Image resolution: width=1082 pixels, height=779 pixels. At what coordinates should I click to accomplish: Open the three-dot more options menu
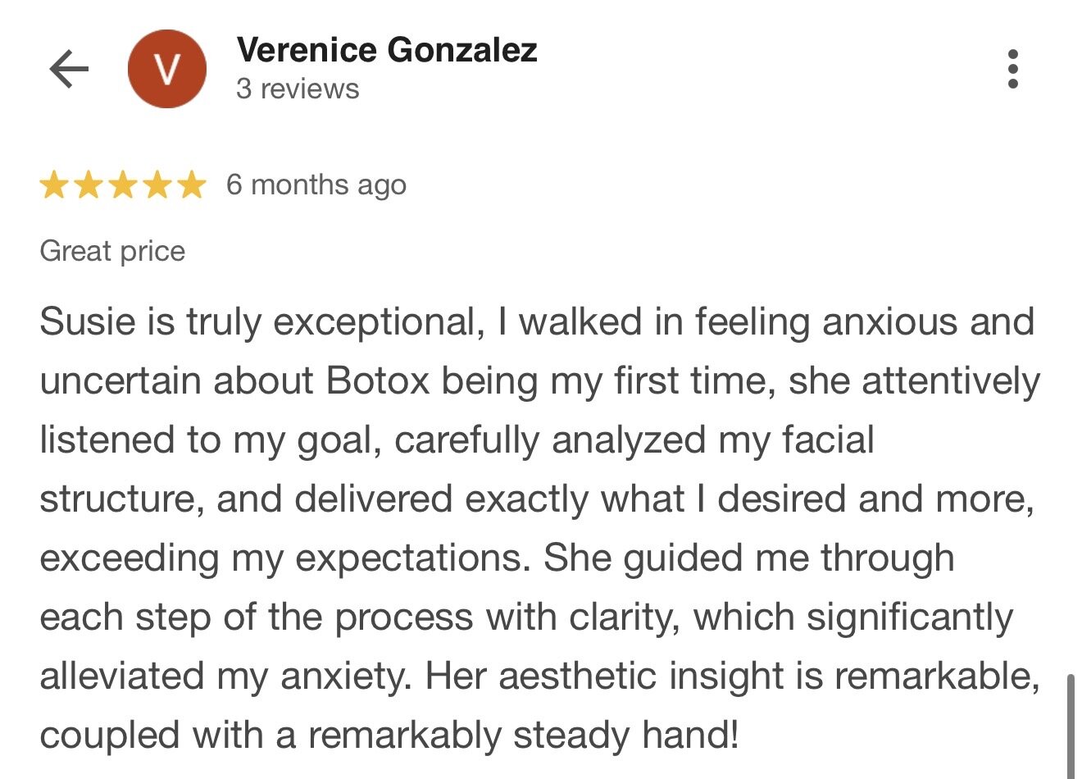point(1013,69)
